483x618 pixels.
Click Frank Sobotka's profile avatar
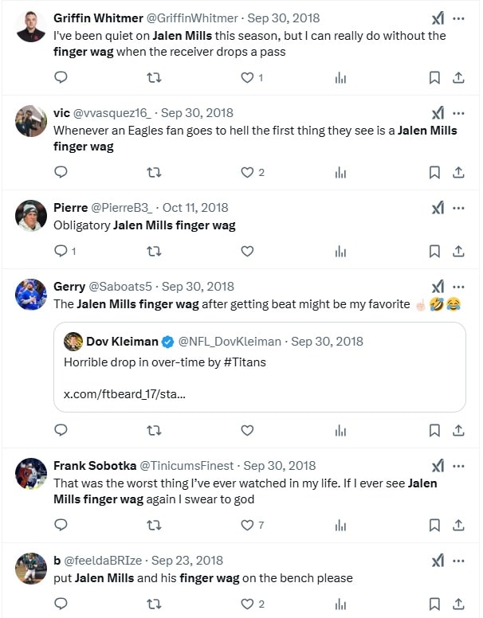tap(31, 474)
